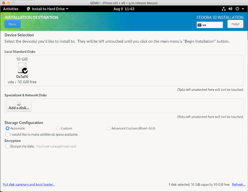This screenshot has height=192, width=248.
Task: Tick the Encrypt my data checkbox
Action: 7,146
